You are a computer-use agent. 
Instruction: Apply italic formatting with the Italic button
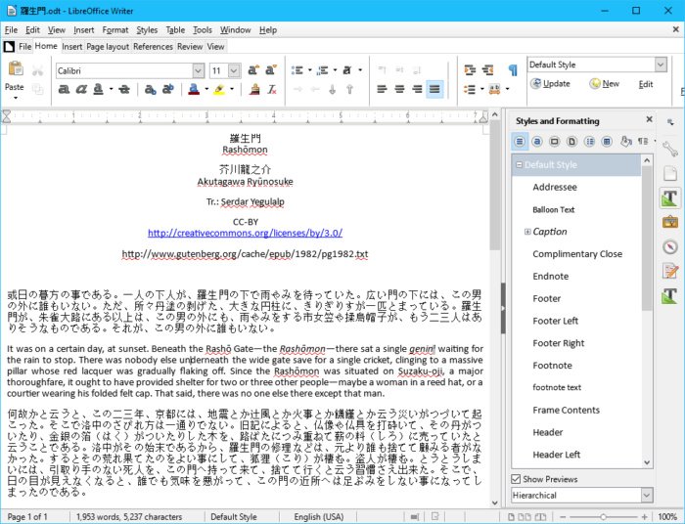click(x=81, y=89)
